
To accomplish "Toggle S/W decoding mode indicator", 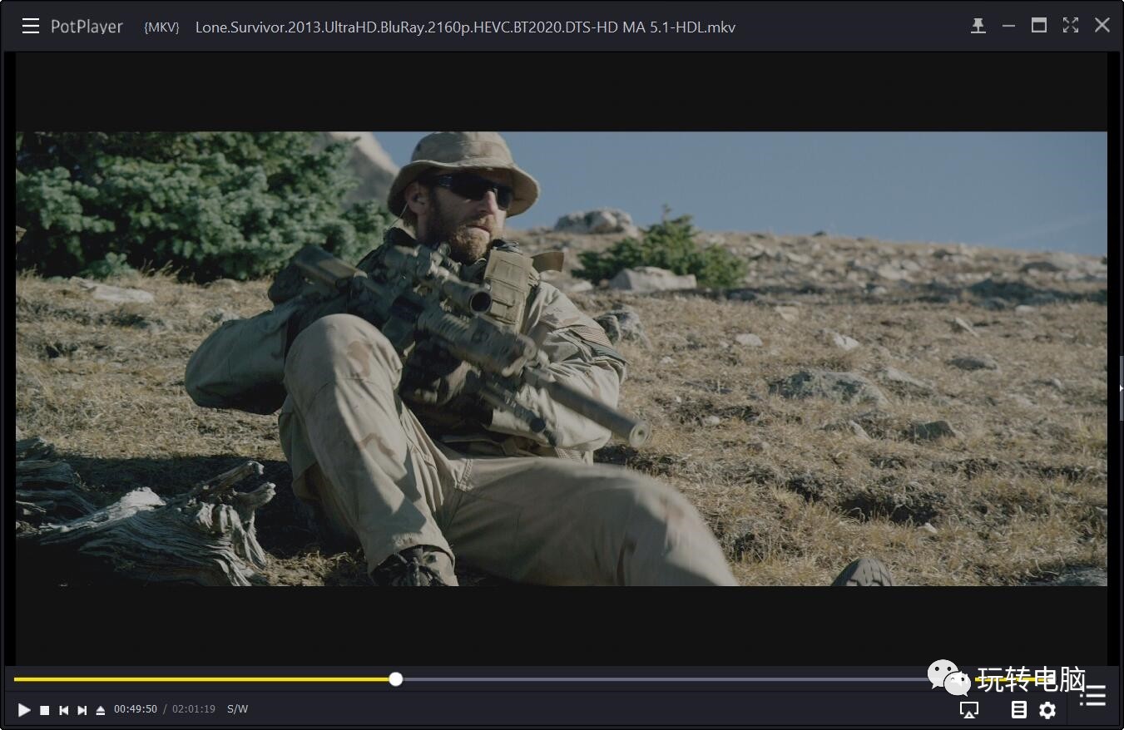I will click(x=237, y=709).
